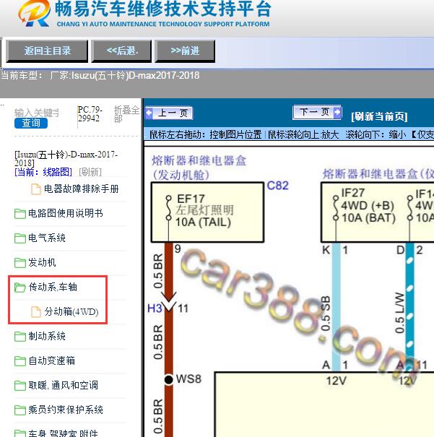Expand the 自动变速箱 folder
Screen dimensions: 434x437
tap(51, 361)
